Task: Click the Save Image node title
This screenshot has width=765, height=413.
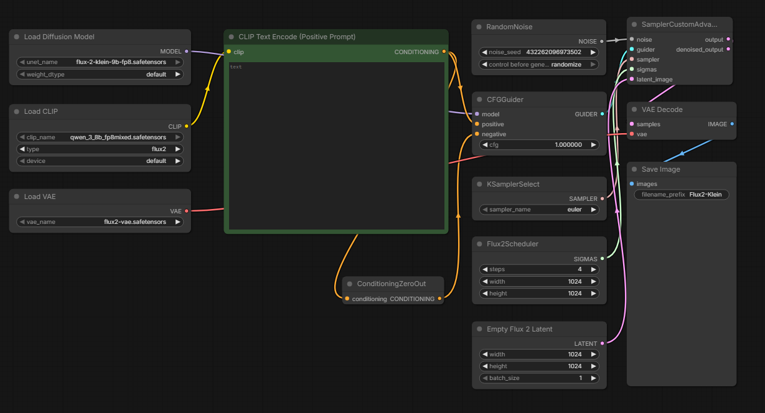Action: click(660, 170)
